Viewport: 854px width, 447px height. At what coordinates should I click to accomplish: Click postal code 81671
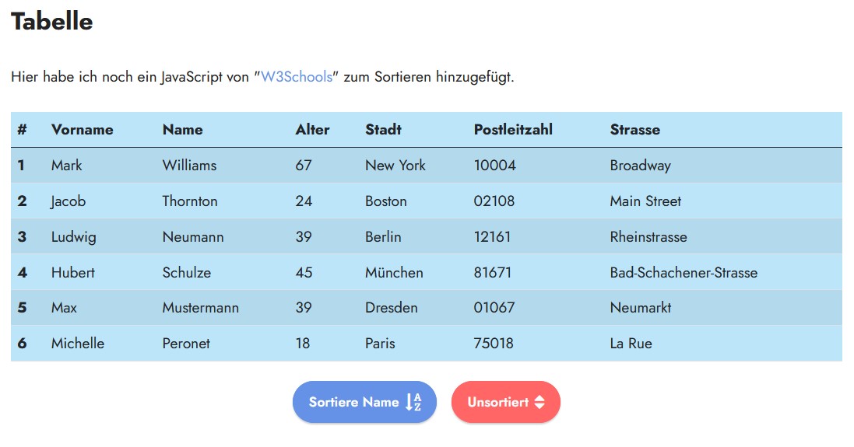(494, 273)
